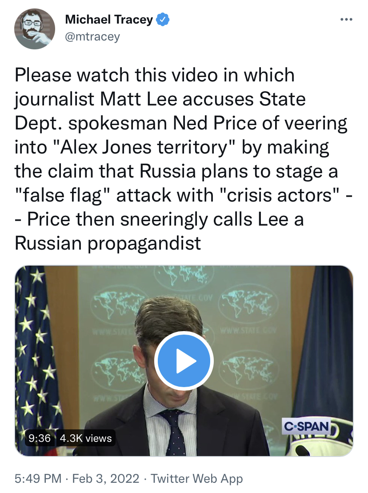This screenshot has height=493, width=368.
Task: Click the 9:36 video duration badge
Action: coord(40,438)
